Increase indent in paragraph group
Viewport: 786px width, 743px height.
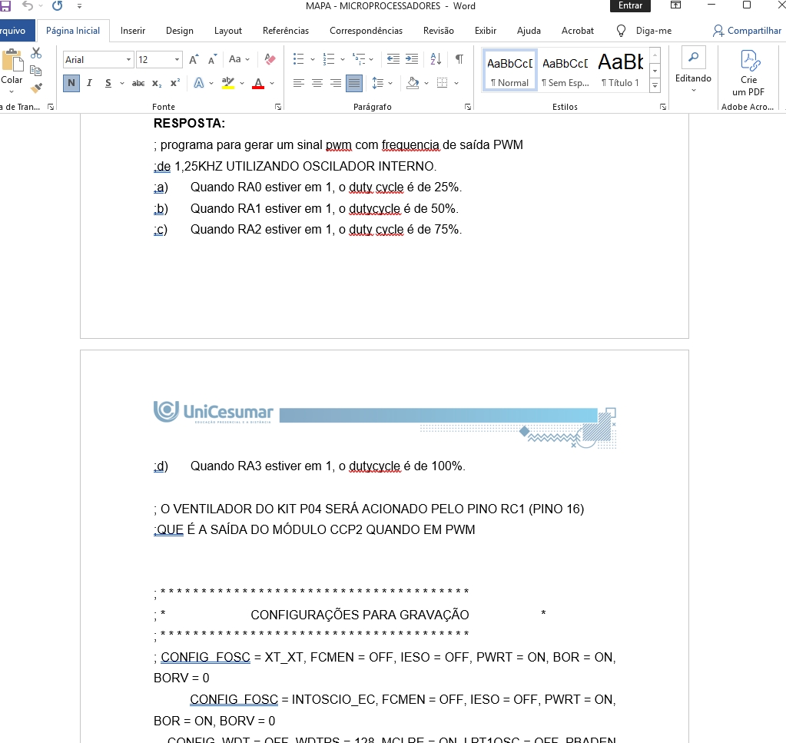[412, 59]
